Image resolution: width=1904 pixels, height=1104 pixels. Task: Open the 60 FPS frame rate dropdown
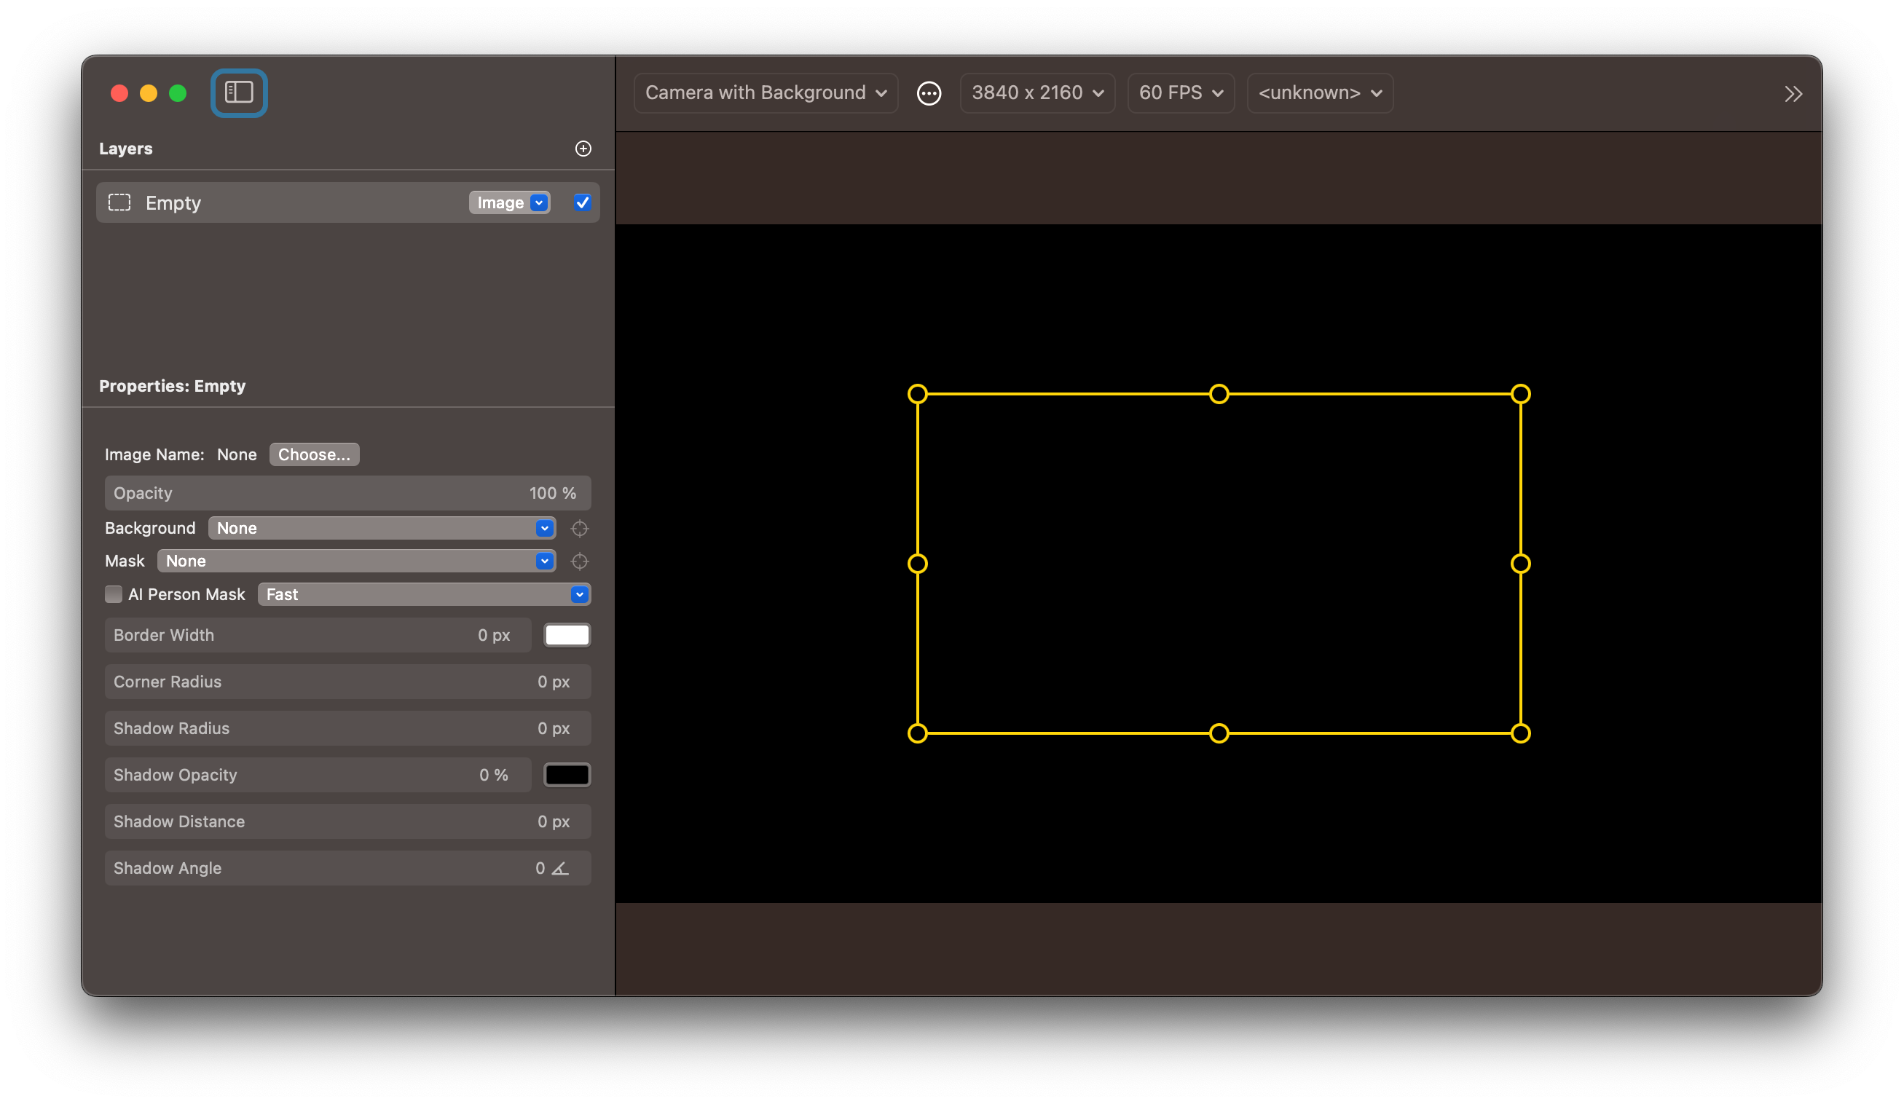[1180, 92]
